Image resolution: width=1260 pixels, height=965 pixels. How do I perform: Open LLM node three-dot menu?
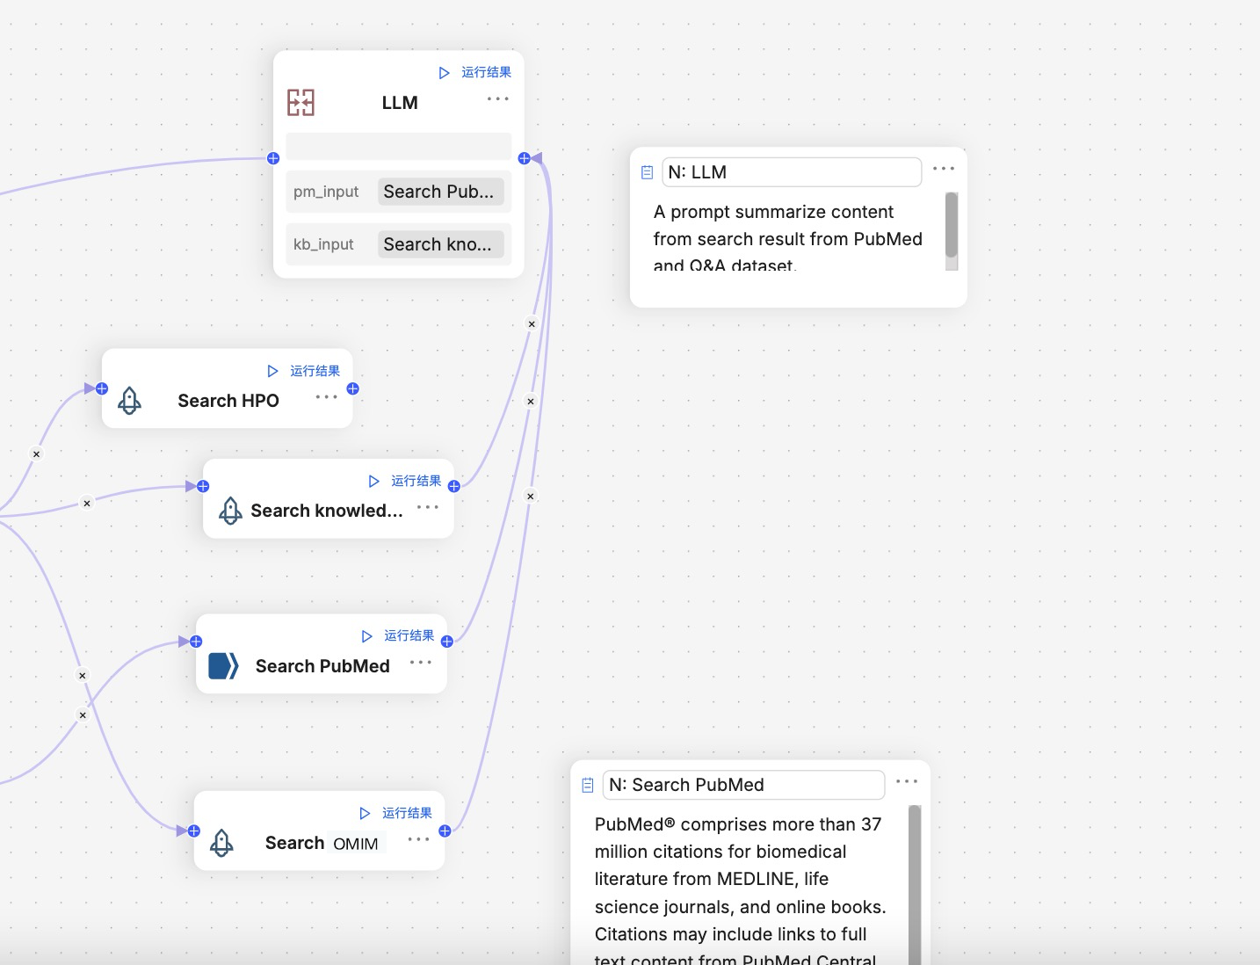498,99
